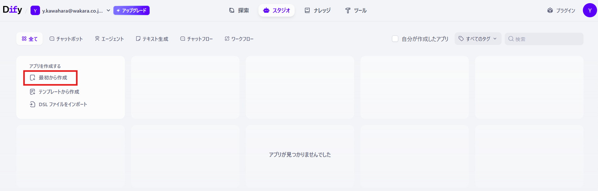598x191 pixels.
Task: Filter apps by チャットボット
Action: pos(66,39)
